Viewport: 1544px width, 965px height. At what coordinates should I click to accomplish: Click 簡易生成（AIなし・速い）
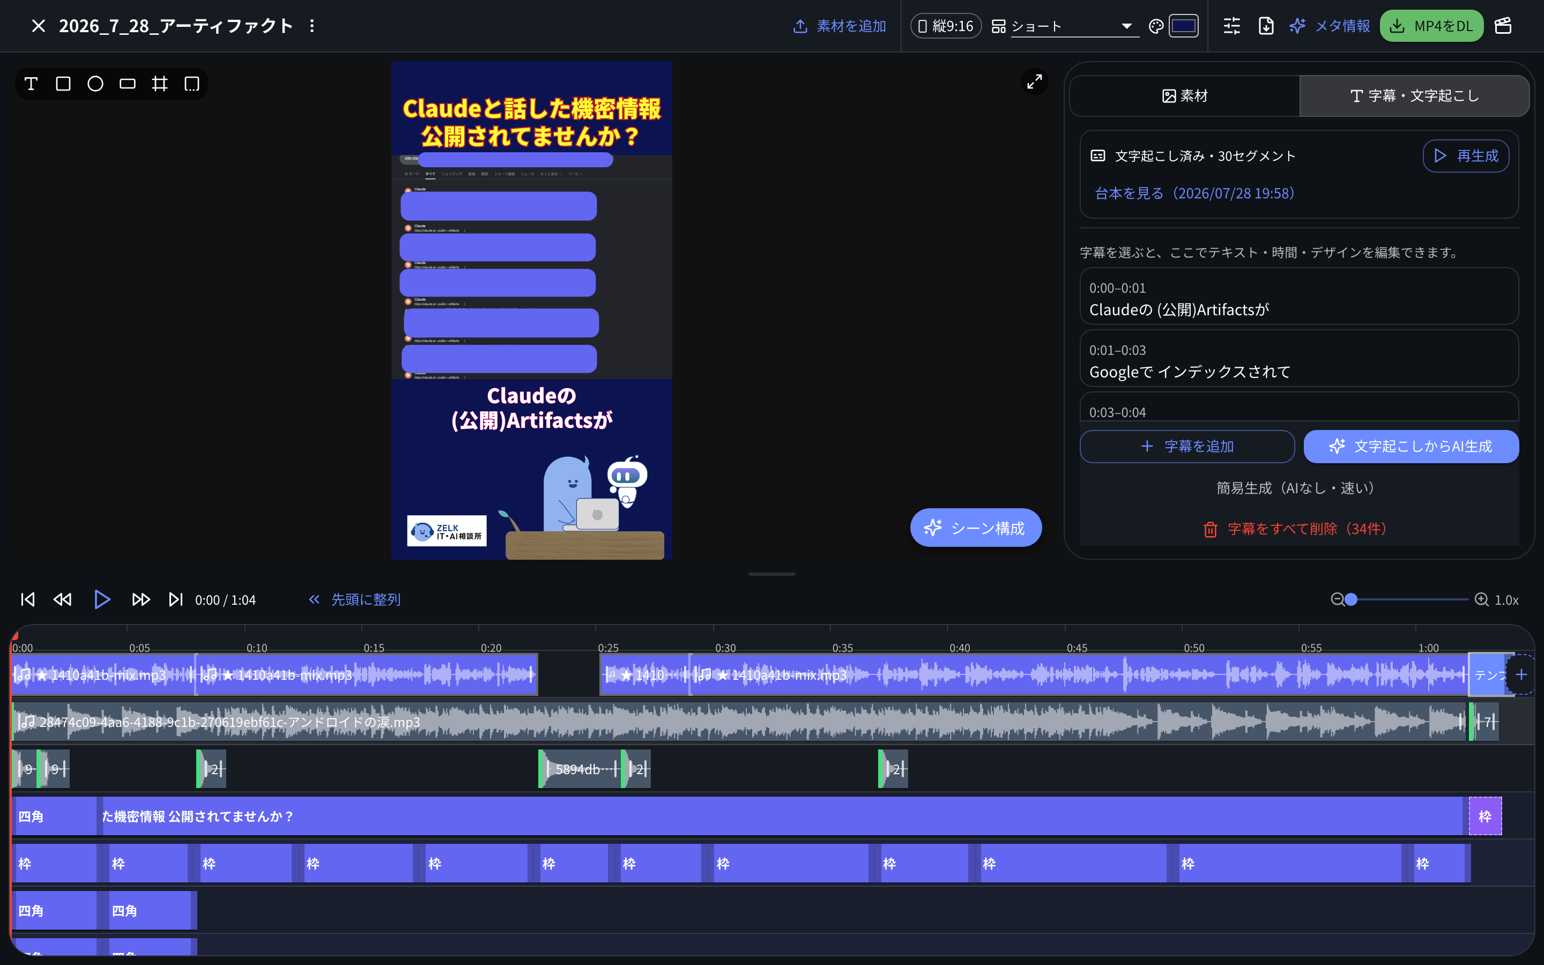1298,488
